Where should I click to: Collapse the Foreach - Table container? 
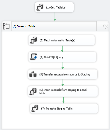[x=105, y=26]
